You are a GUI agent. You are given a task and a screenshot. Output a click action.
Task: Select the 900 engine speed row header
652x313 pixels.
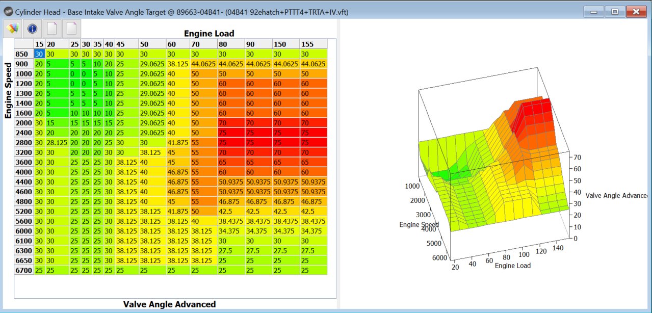24,64
